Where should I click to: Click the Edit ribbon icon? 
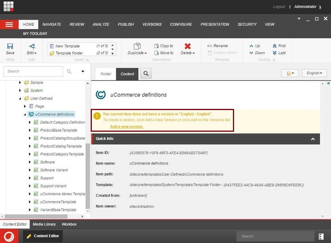click(32, 46)
